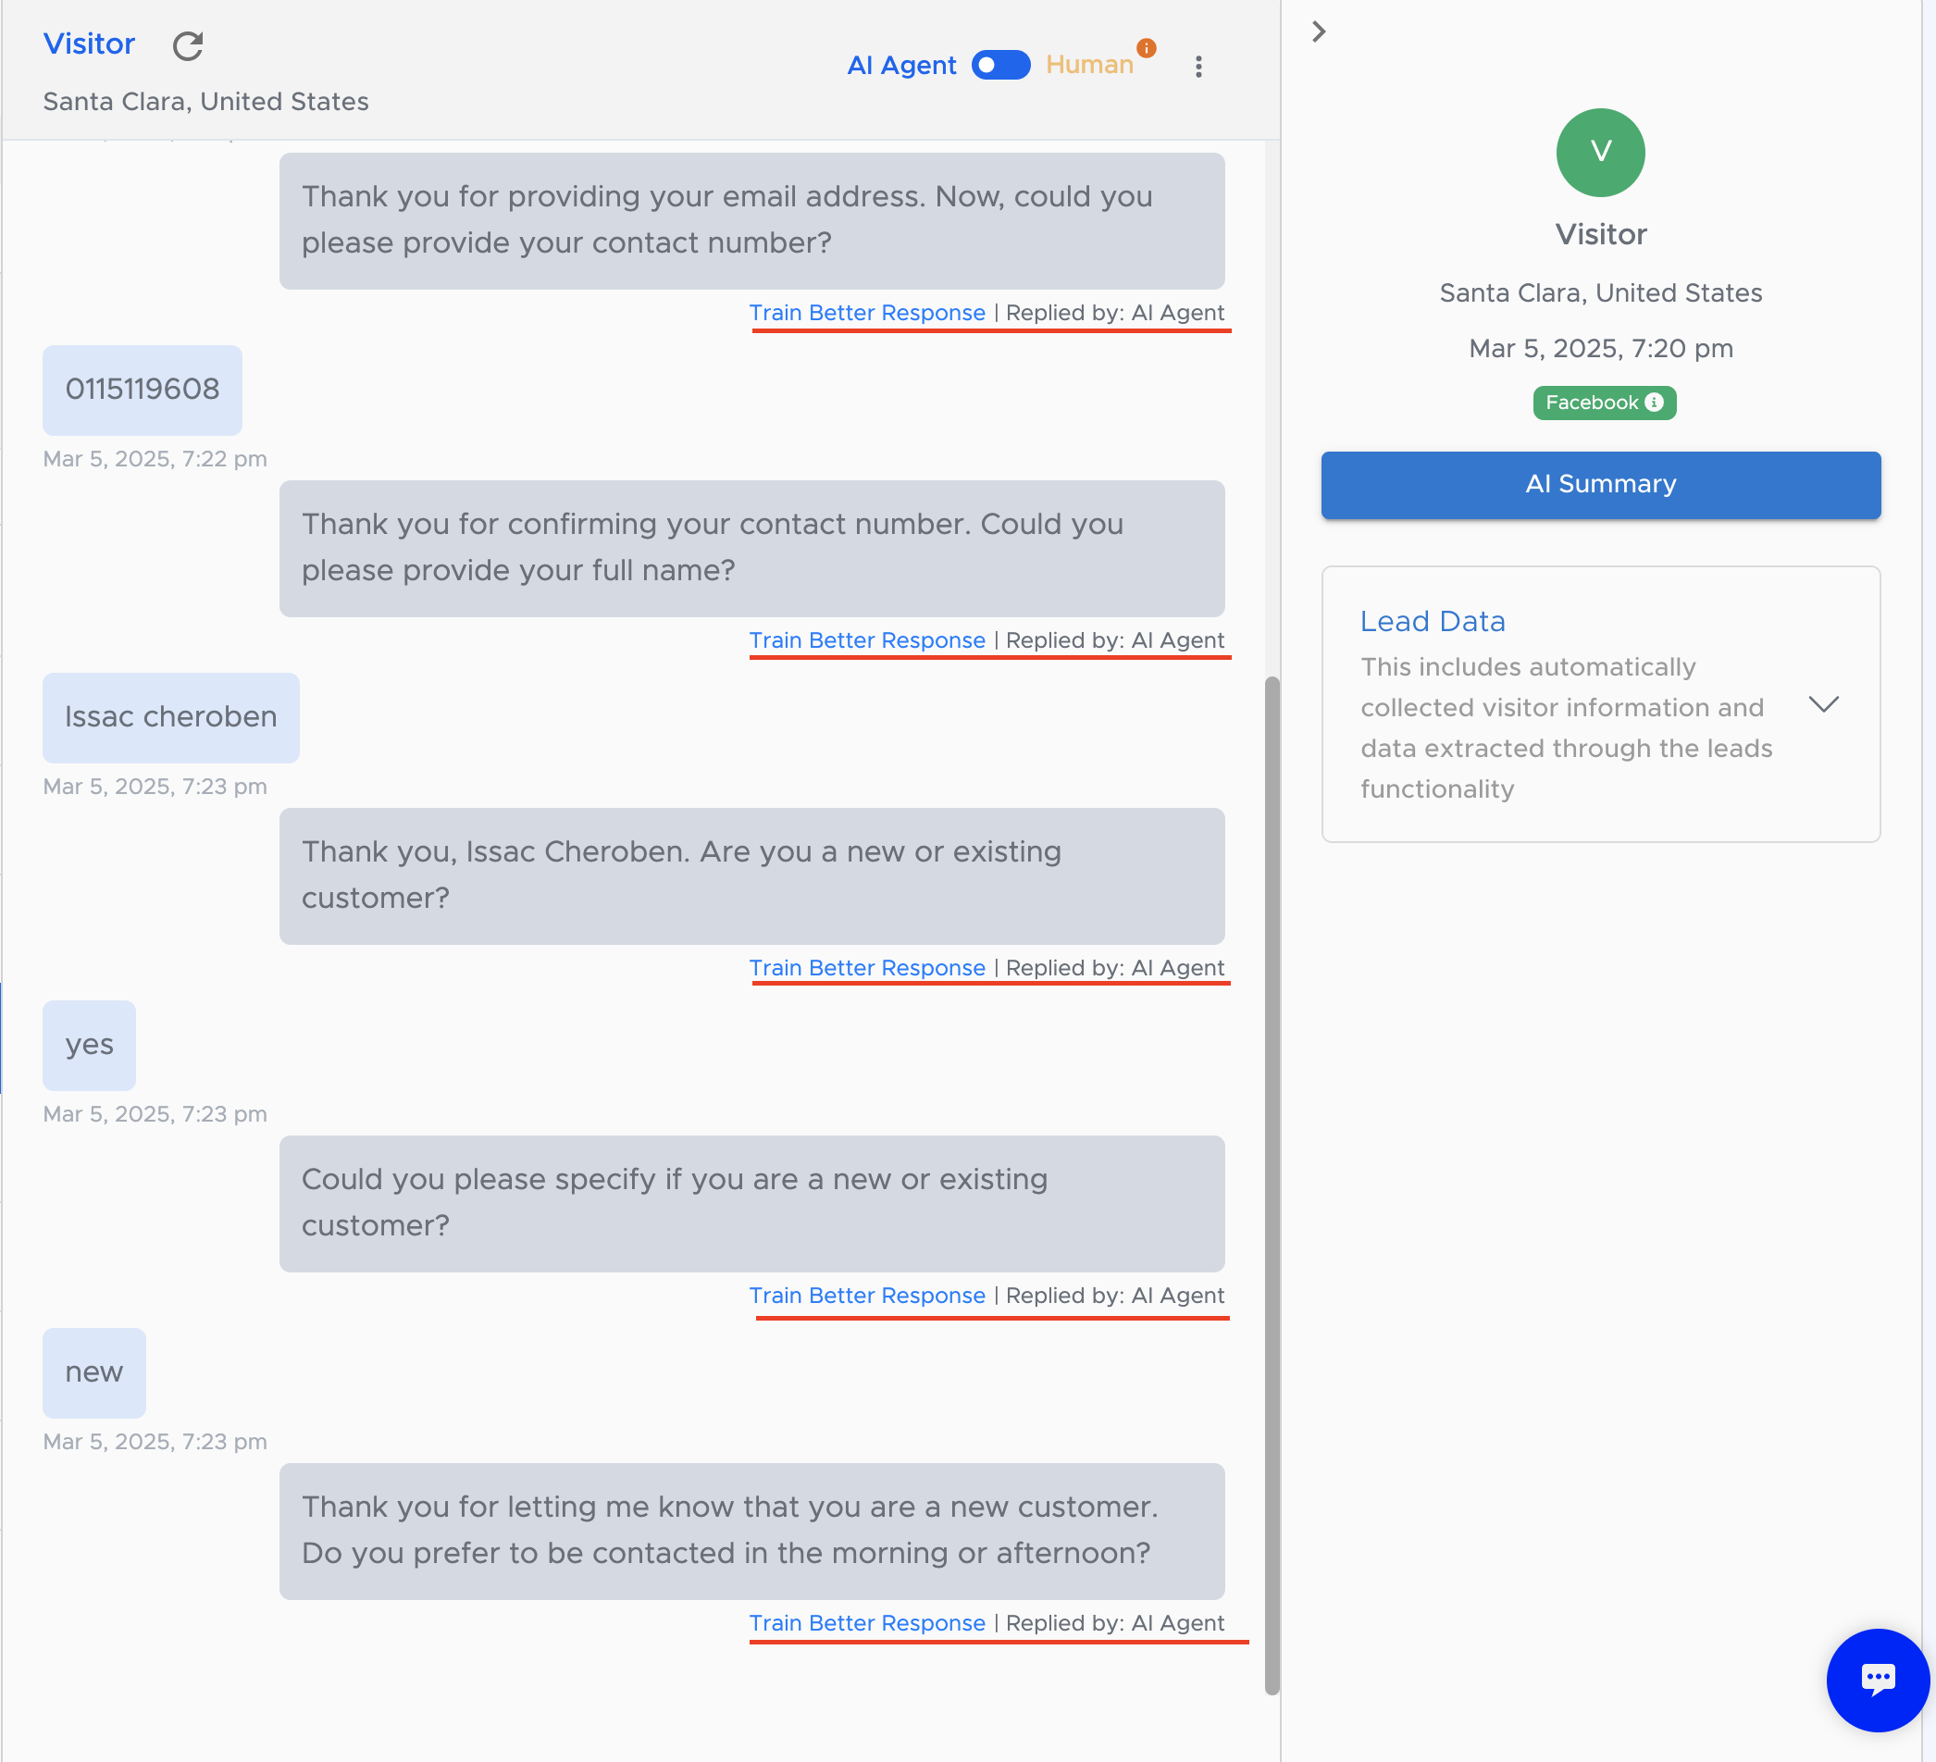Screen dimensions: 1936x1762
Task: Click the 'prefer to be contacted' AI message
Action: [751, 1531]
